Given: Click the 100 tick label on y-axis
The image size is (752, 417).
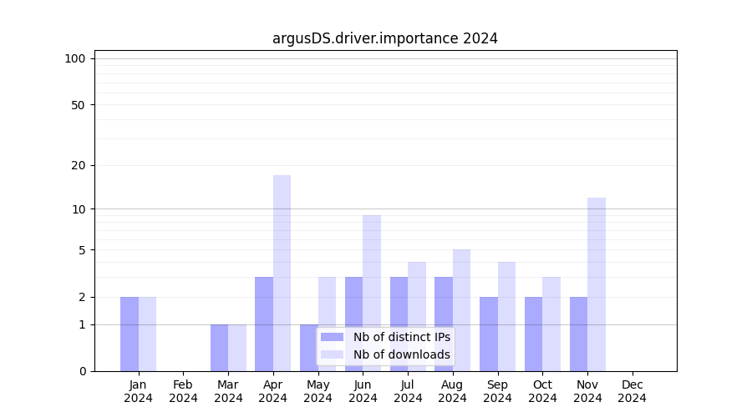Looking at the screenshot, I should pos(75,58).
